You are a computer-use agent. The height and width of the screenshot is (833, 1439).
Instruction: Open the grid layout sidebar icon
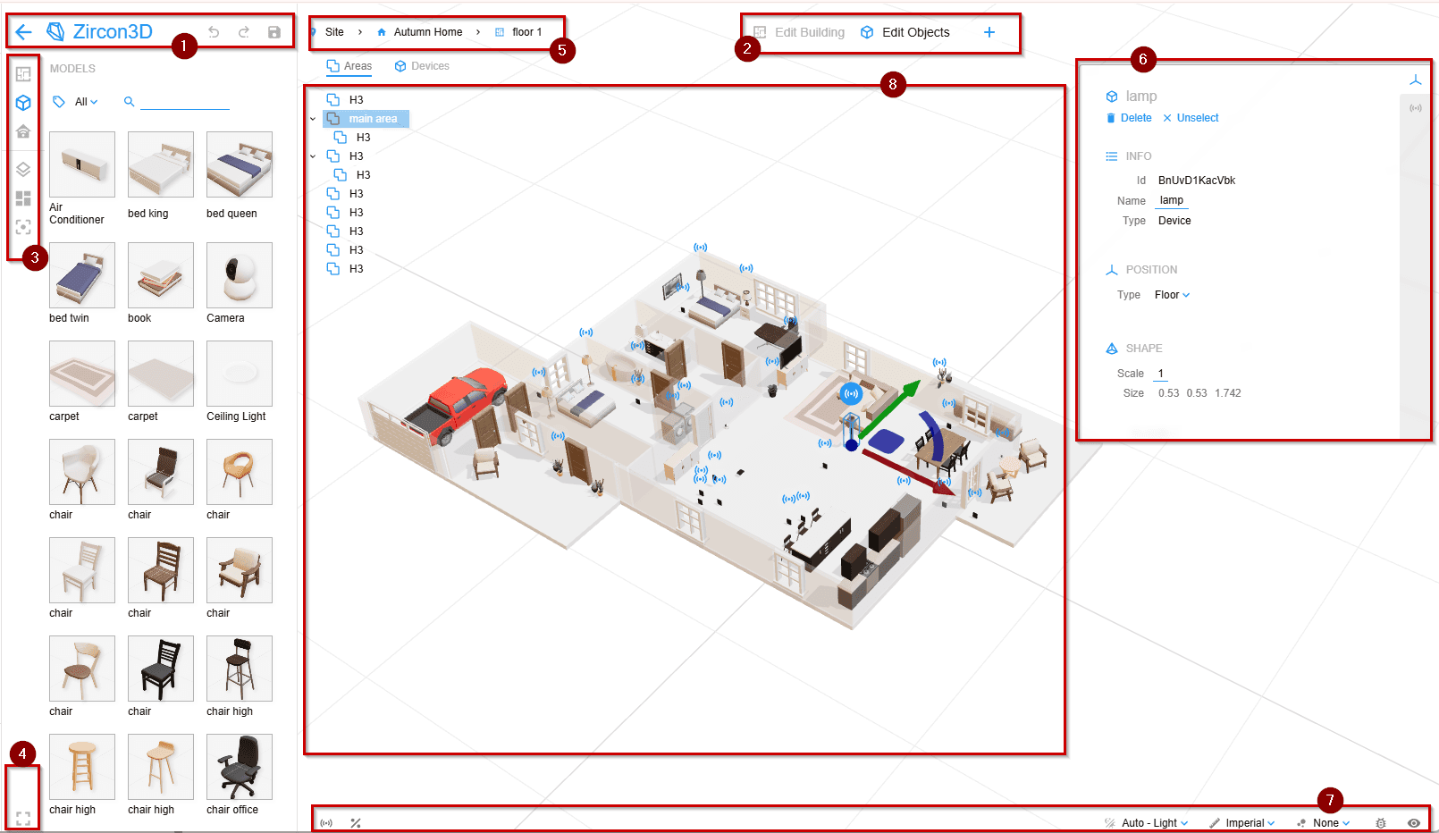pyautogui.click(x=23, y=199)
